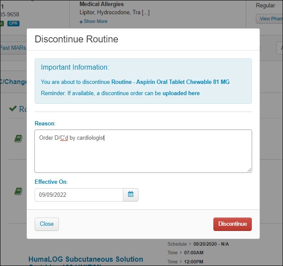Open the Effective On calendar picker
The image size is (283, 266).
[x=131, y=195]
